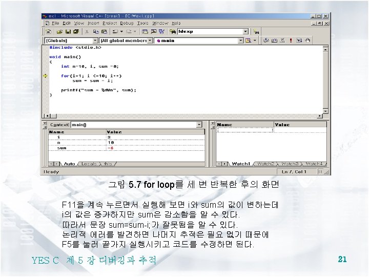The height and width of the screenshot is (277, 369).
Task: Open the Context main() dropdown
Action: (x=199, y=125)
